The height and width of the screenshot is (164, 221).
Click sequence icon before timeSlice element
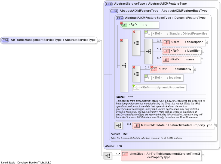(x=108, y=156)
